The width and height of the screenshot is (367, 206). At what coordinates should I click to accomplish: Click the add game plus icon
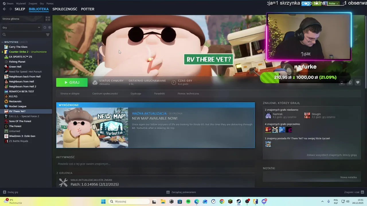point(4,192)
